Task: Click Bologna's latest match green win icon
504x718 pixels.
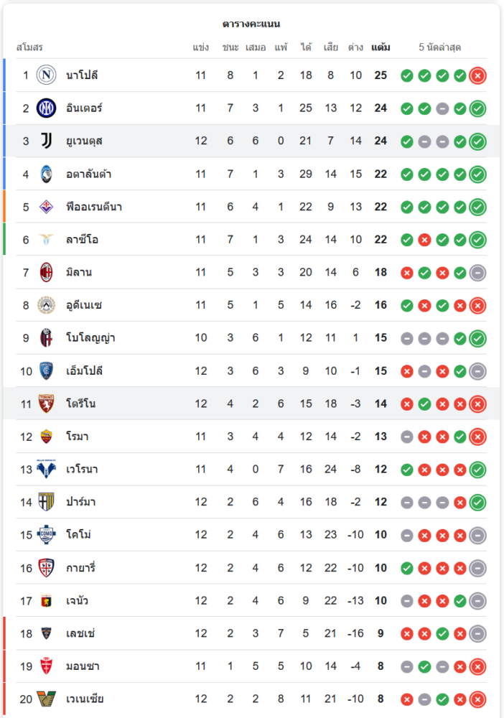Action: (x=477, y=338)
